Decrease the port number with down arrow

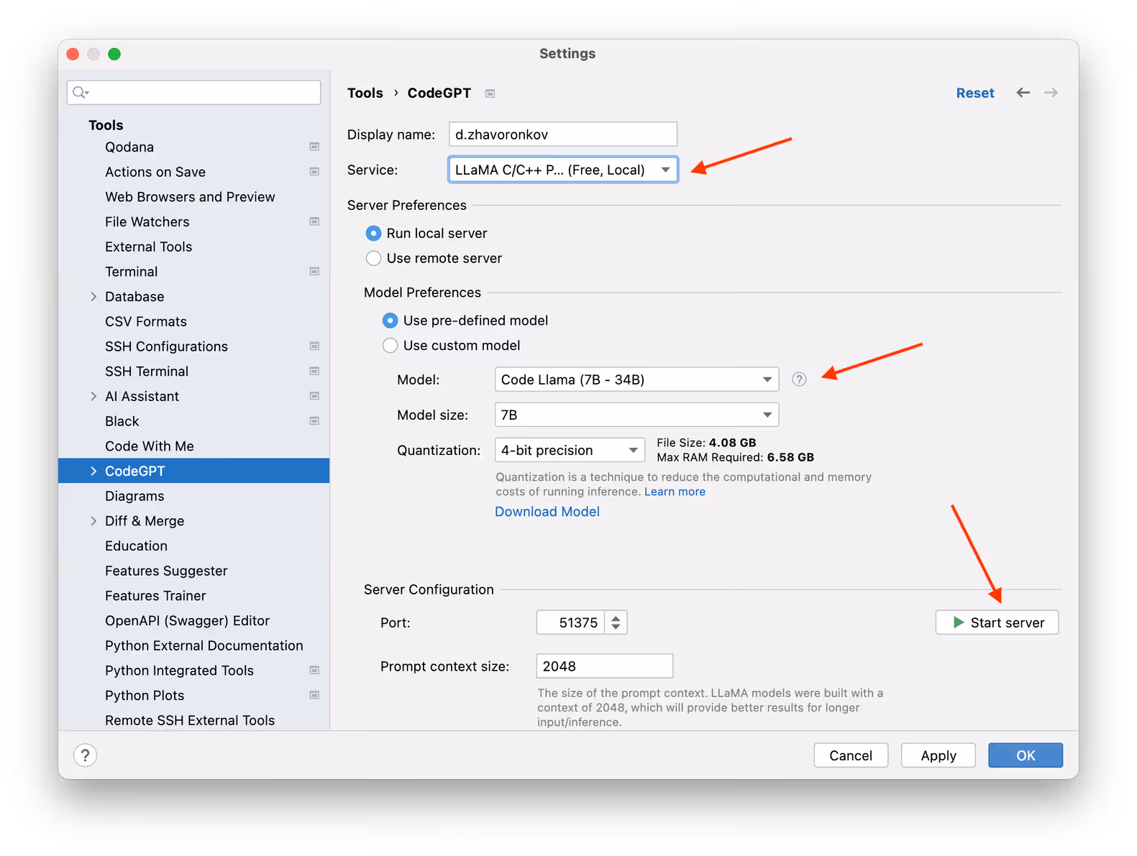tap(616, 627)
